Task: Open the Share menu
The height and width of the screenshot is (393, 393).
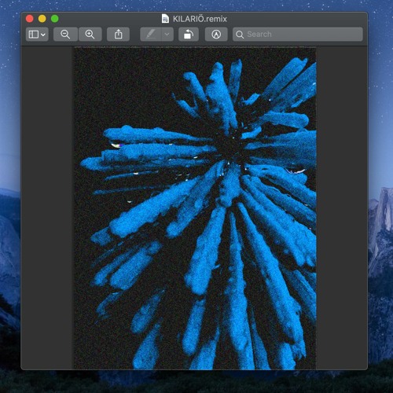Action: pyautogui.click(x=118, y=35)
